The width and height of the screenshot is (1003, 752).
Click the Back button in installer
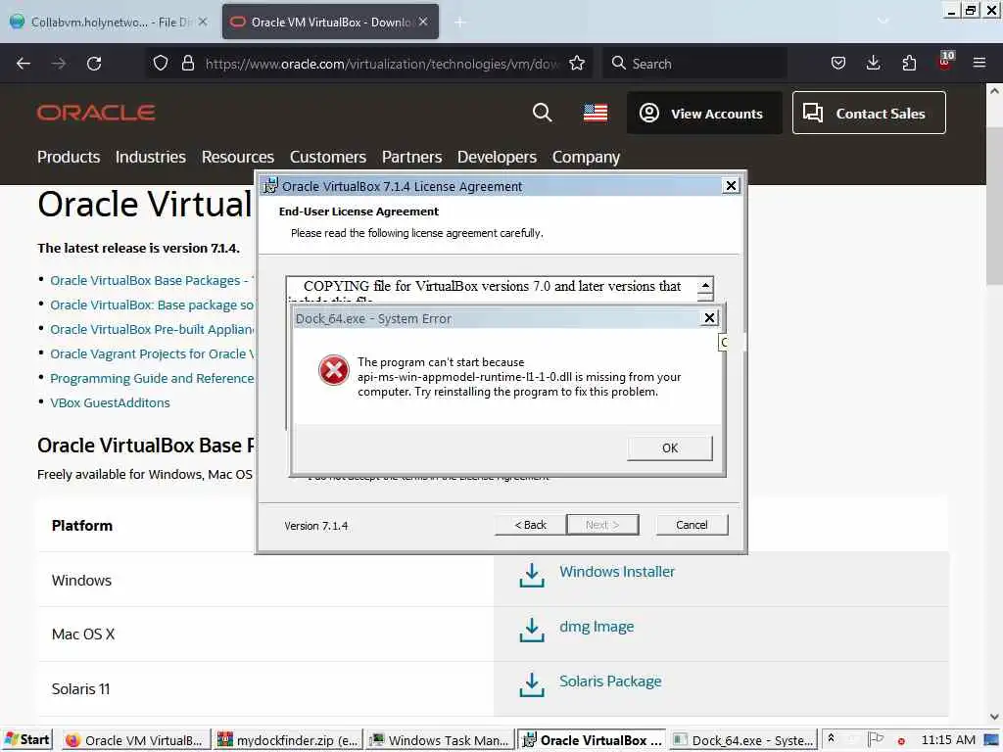[530, 525]
